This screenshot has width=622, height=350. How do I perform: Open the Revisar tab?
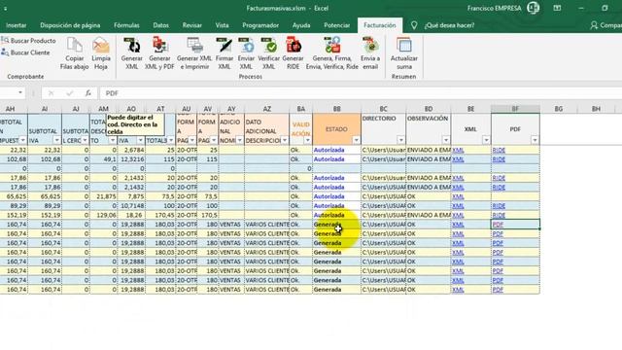[192, 25]
